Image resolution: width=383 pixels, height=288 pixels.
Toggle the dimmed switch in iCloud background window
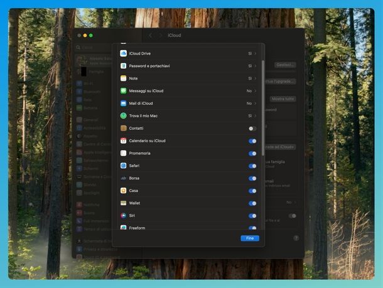(x=292, y=216)
